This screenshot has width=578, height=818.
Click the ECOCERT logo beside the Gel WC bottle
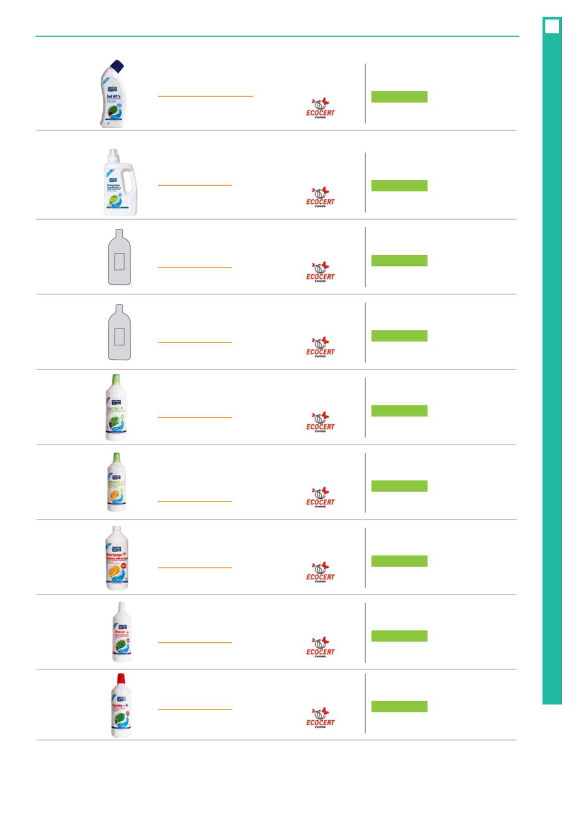(320, 108)
